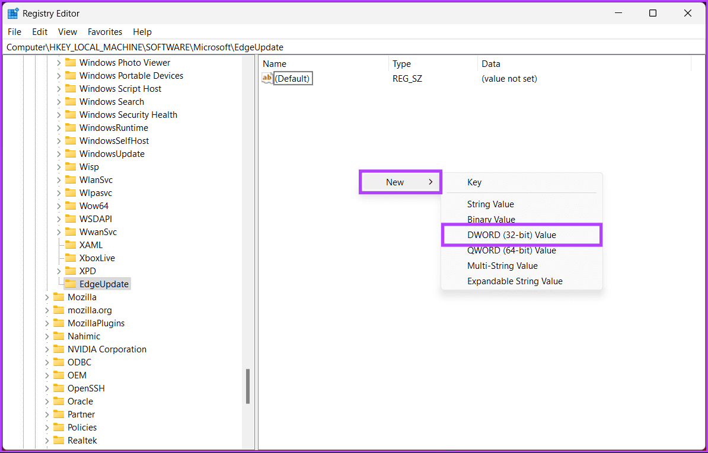Expand the Nahimic key chevron

(x=47, y=336)
